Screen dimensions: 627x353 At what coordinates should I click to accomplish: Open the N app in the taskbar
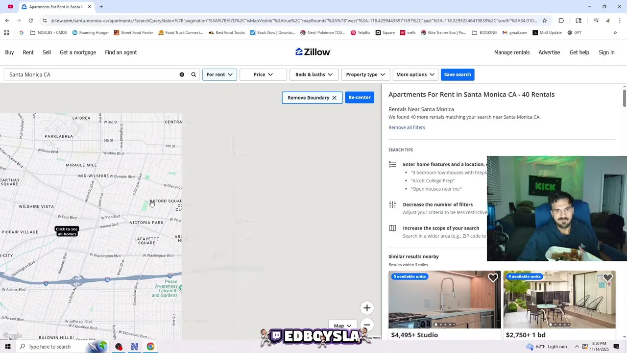134,347
